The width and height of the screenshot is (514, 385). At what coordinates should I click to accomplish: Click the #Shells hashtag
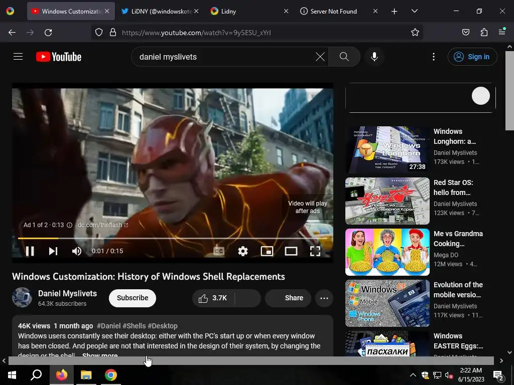point(134,326)
